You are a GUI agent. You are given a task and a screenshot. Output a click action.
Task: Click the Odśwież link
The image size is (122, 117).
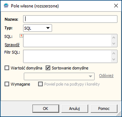(106, 76)
